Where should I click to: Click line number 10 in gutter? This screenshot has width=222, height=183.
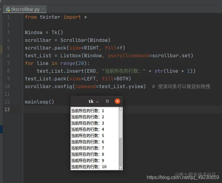pyautogui.click(x=7, y=86)
